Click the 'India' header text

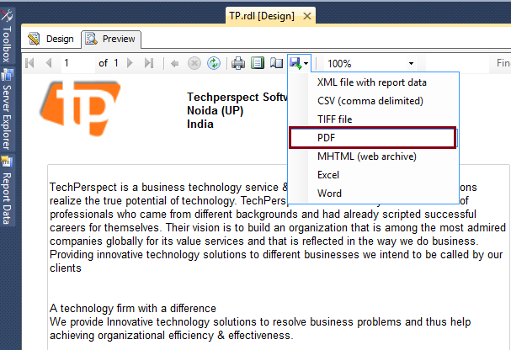(x=200, y=124)
